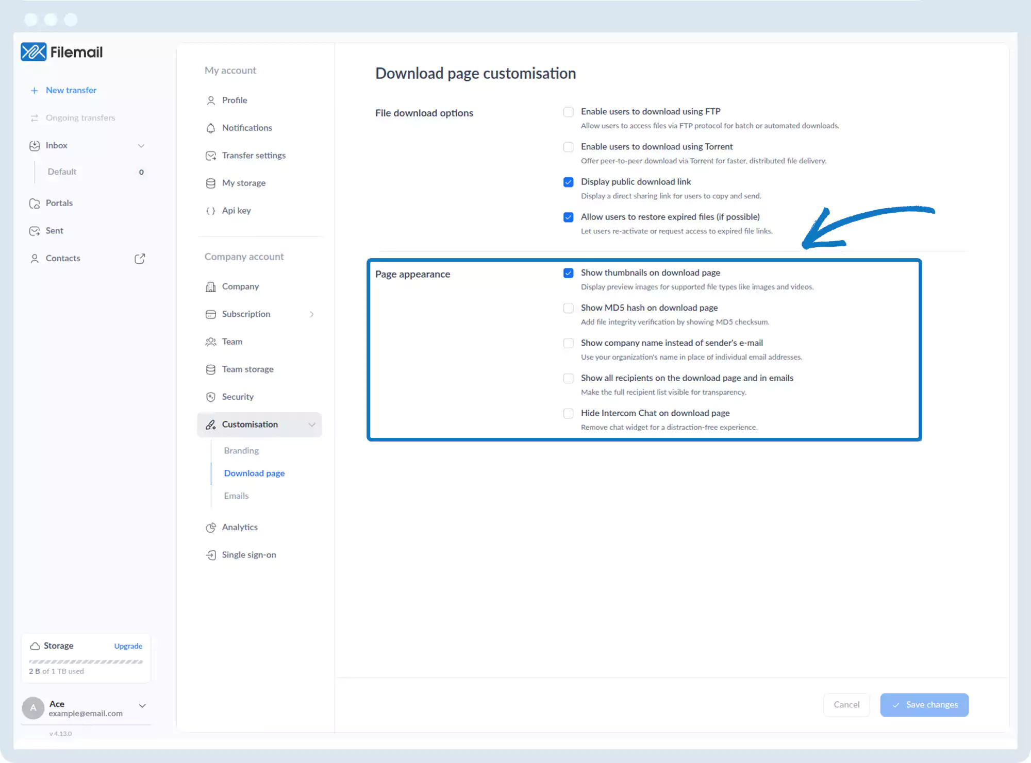
Task: Expand the Subscription submenu arrow
Action: tap(311, 314)
